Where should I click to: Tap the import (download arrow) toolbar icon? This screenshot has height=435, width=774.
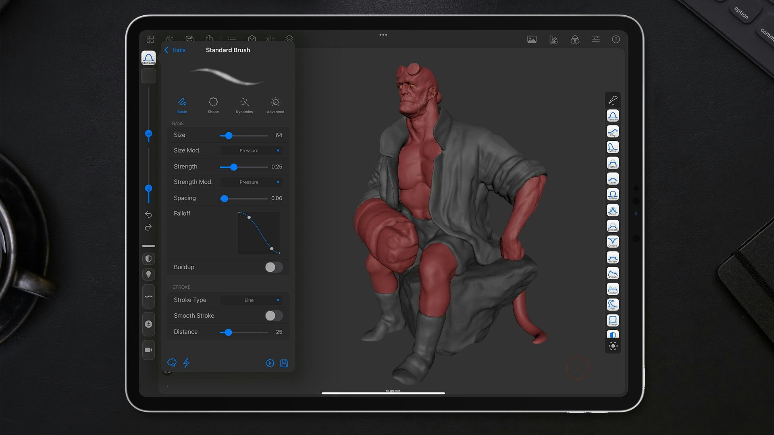click(170, 38)
